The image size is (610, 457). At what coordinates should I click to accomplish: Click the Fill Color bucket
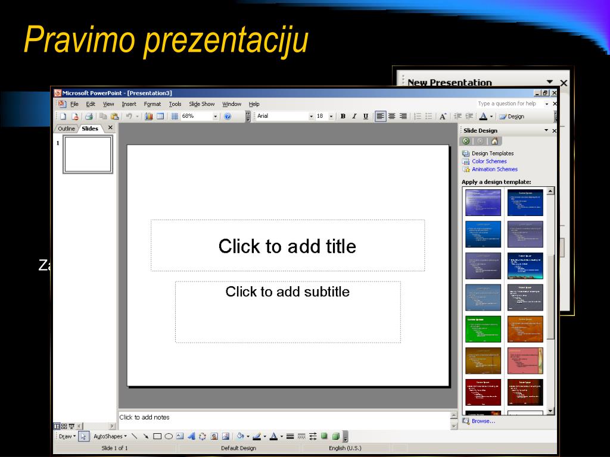[241, 436]
